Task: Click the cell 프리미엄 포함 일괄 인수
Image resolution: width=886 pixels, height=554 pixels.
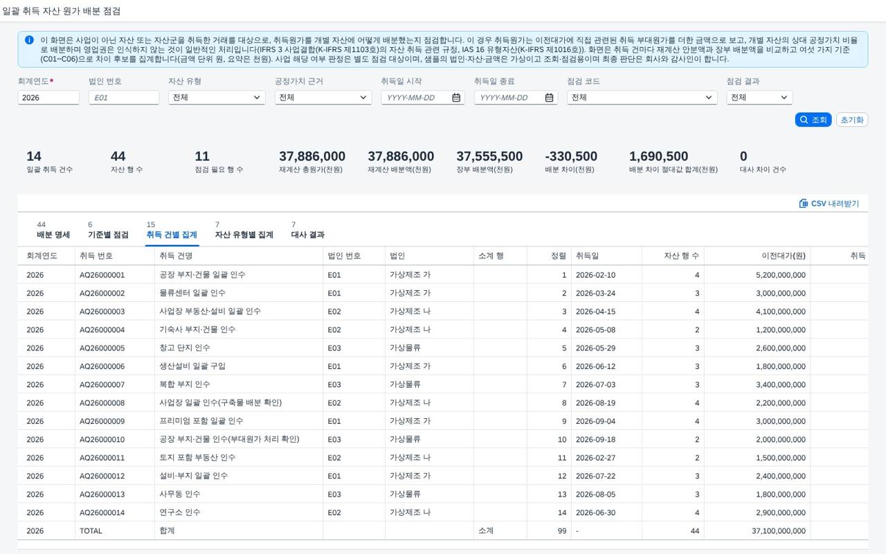Action: click(x=201, y=421)
